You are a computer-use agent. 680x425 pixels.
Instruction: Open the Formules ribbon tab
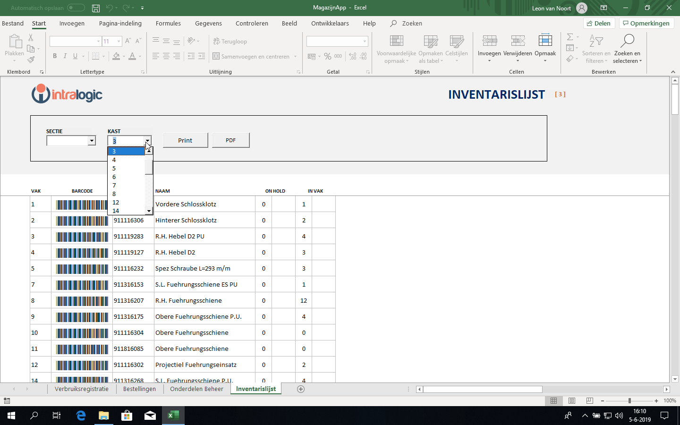point(168,23)
